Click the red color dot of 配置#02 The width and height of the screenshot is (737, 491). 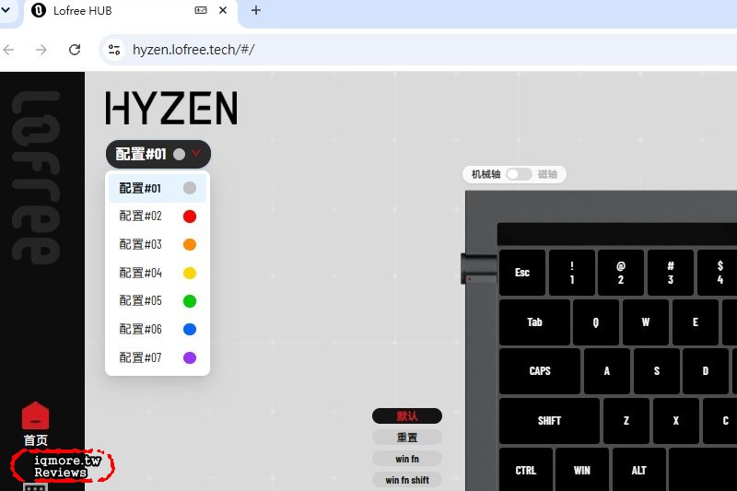click(x=190, y=216)
